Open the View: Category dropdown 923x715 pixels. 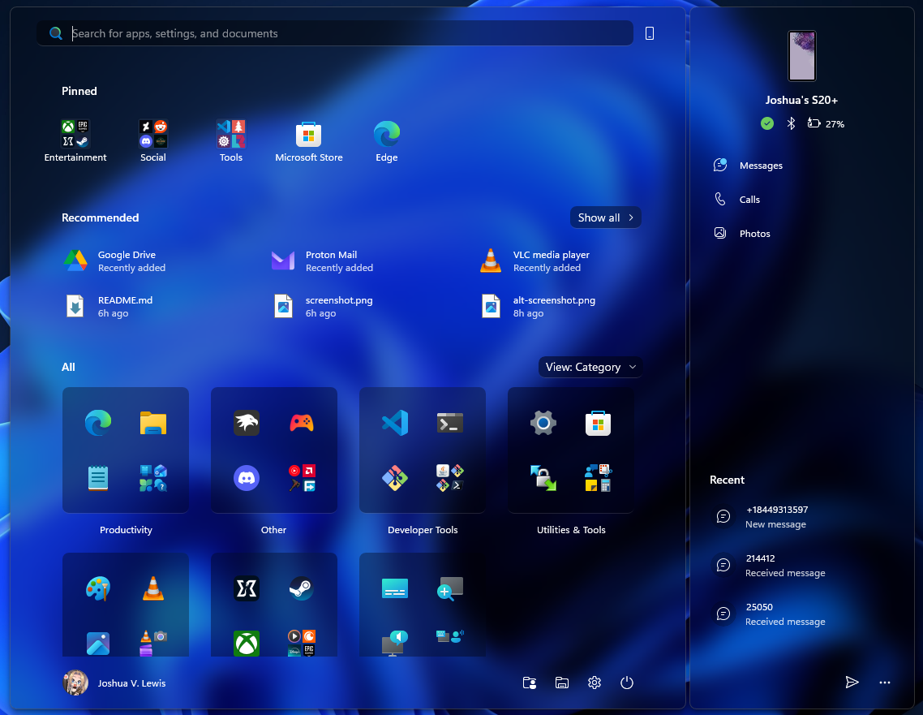coord(590,367)
